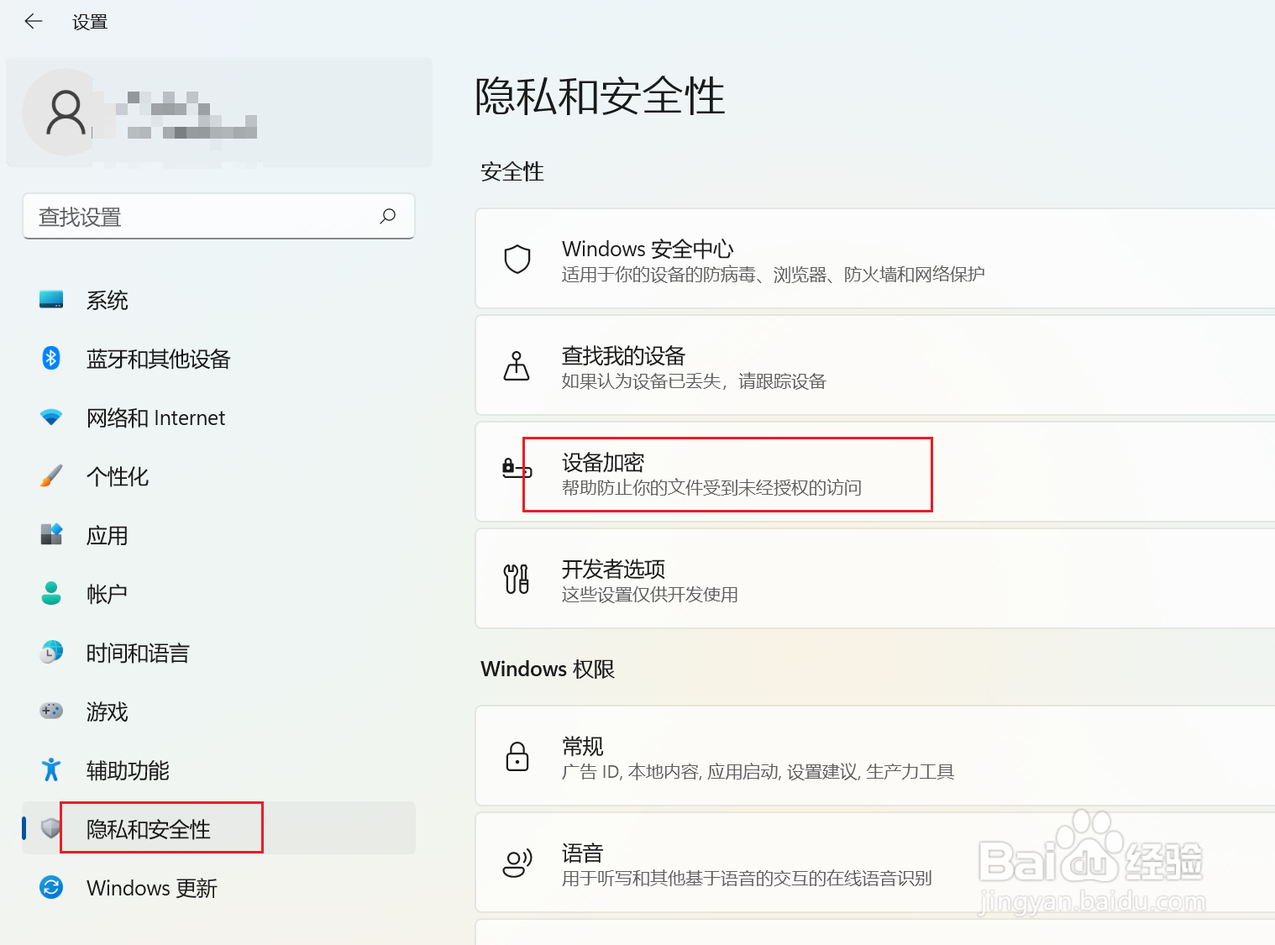Screen dimensions: 1275x945
Task: Click the Find a setting search box
Action: click(202, 217)
